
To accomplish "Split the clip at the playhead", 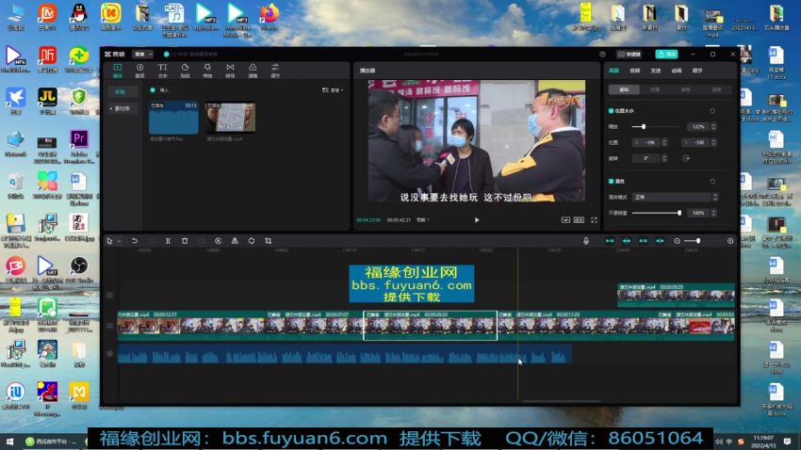I will point(168,241).
